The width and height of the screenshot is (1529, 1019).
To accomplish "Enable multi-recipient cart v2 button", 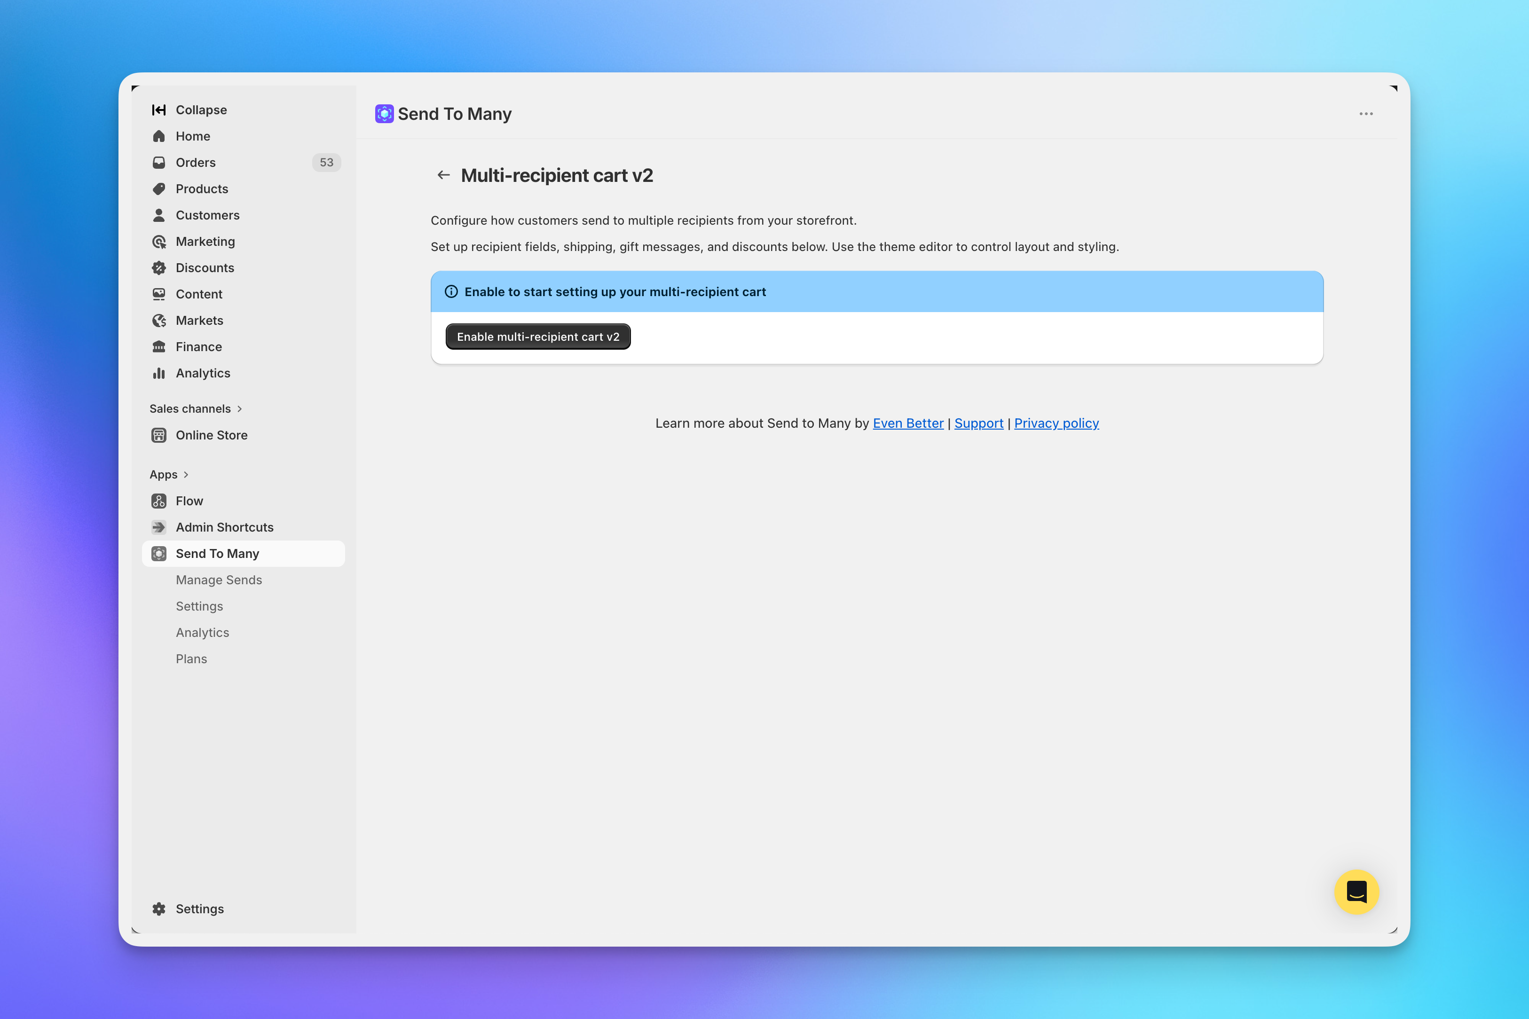I will pyautogui.click(x=538, y=337).
